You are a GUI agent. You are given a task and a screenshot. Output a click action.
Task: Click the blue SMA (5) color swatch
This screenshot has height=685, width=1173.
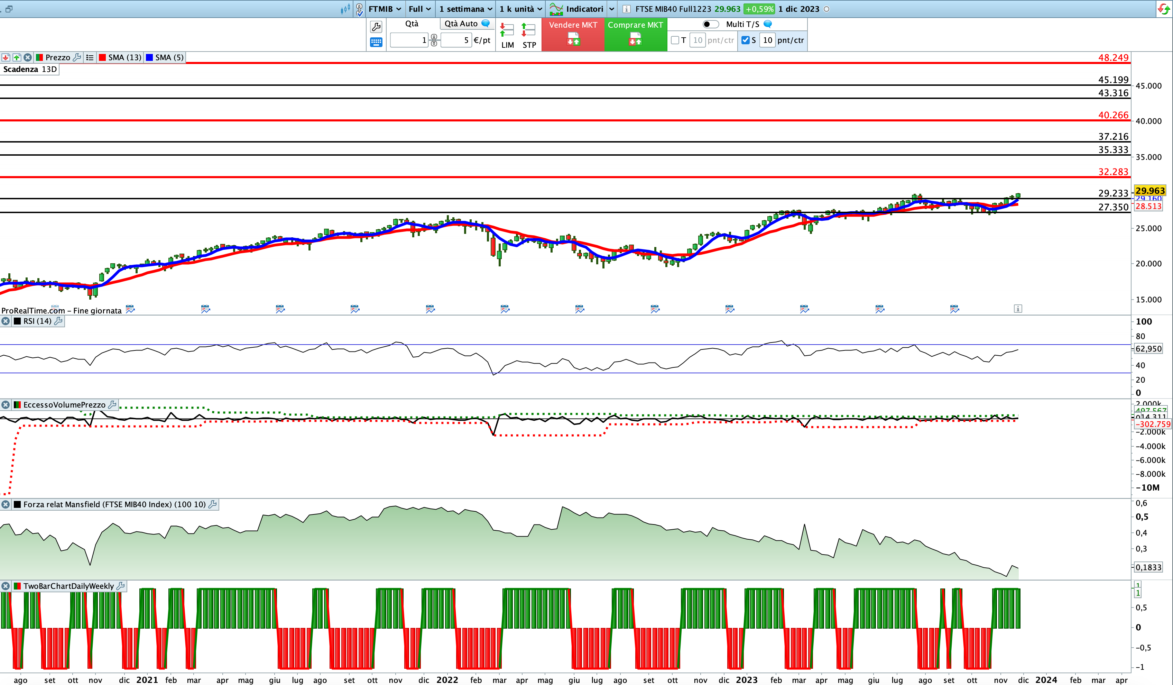tap(149, 57)
